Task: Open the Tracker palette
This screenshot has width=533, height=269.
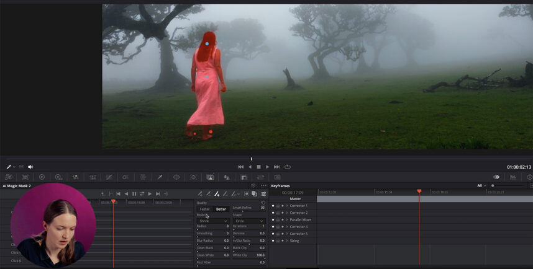Action: click(193, 177)
